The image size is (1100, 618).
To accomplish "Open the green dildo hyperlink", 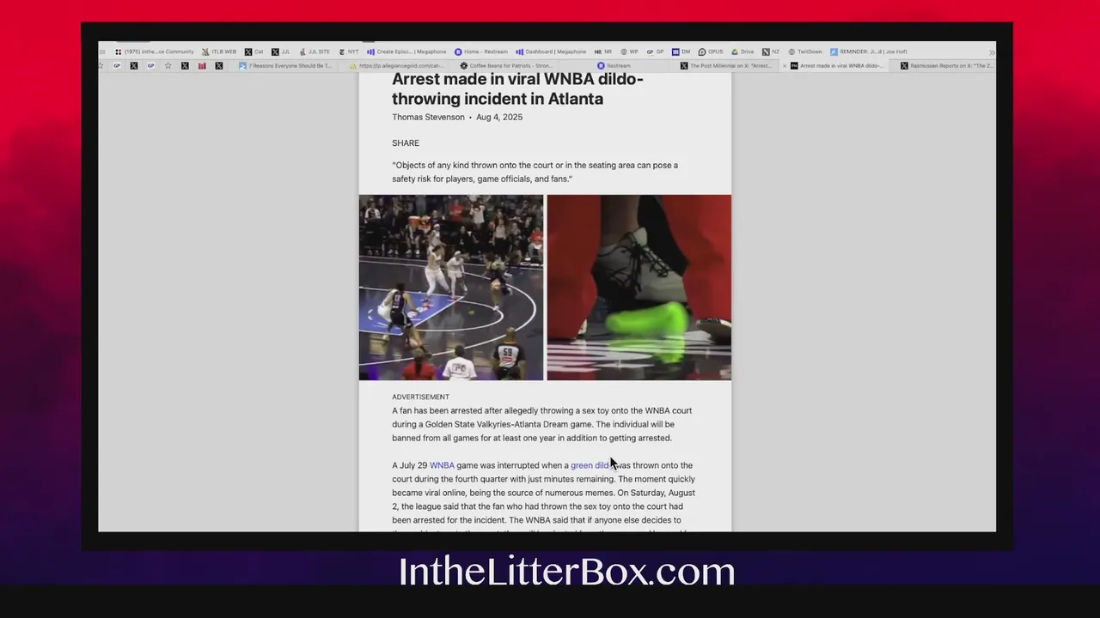I will pos(590,465).
